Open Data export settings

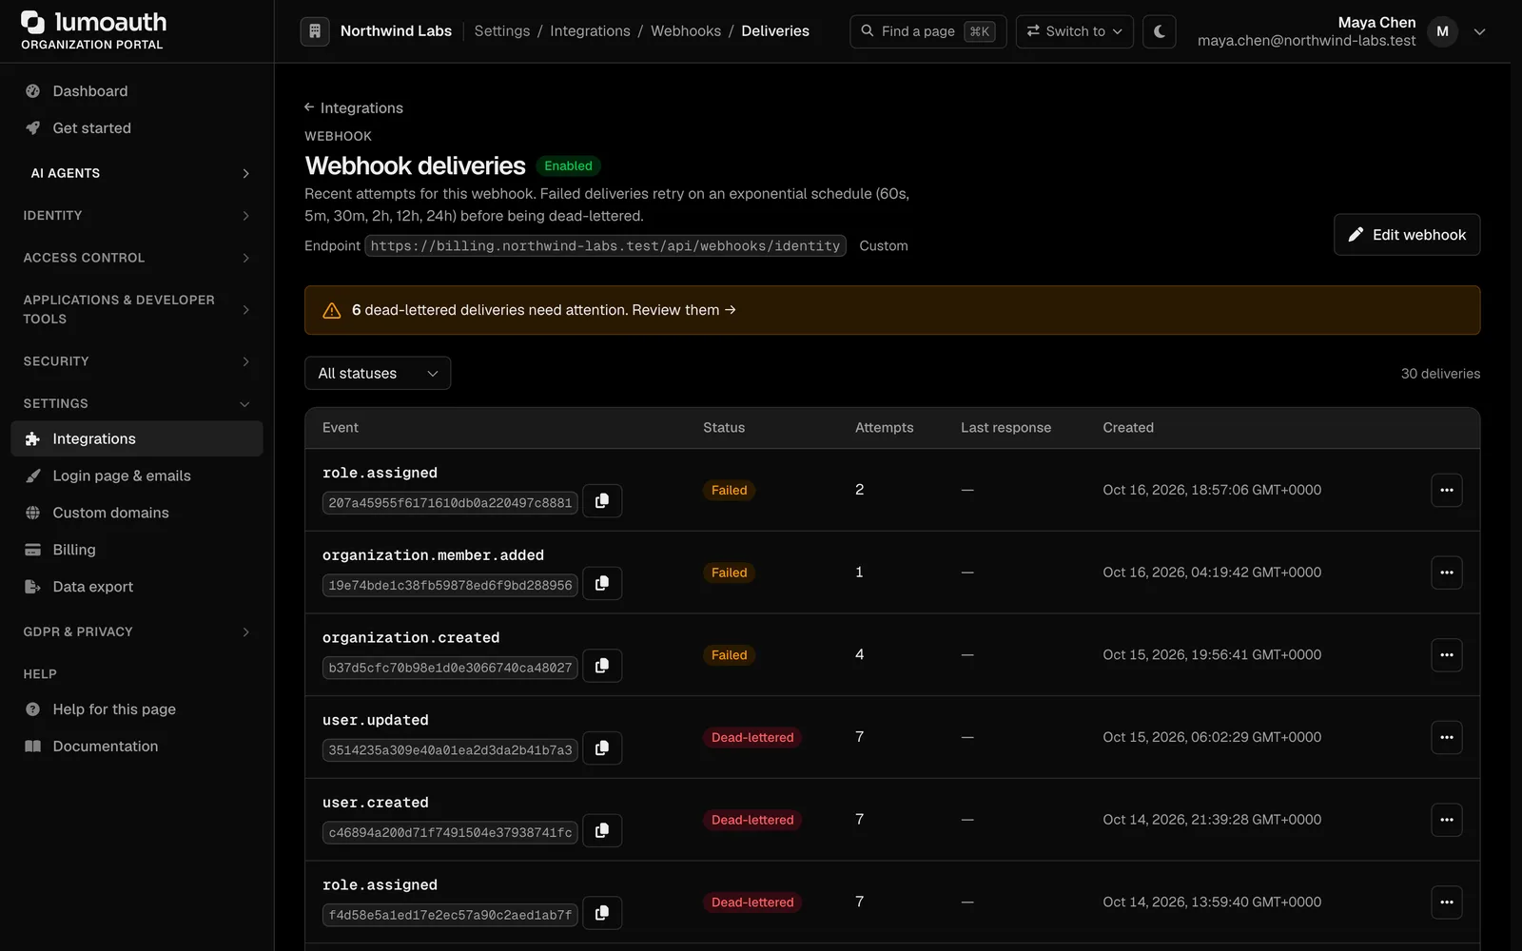(x=137, y=587)
